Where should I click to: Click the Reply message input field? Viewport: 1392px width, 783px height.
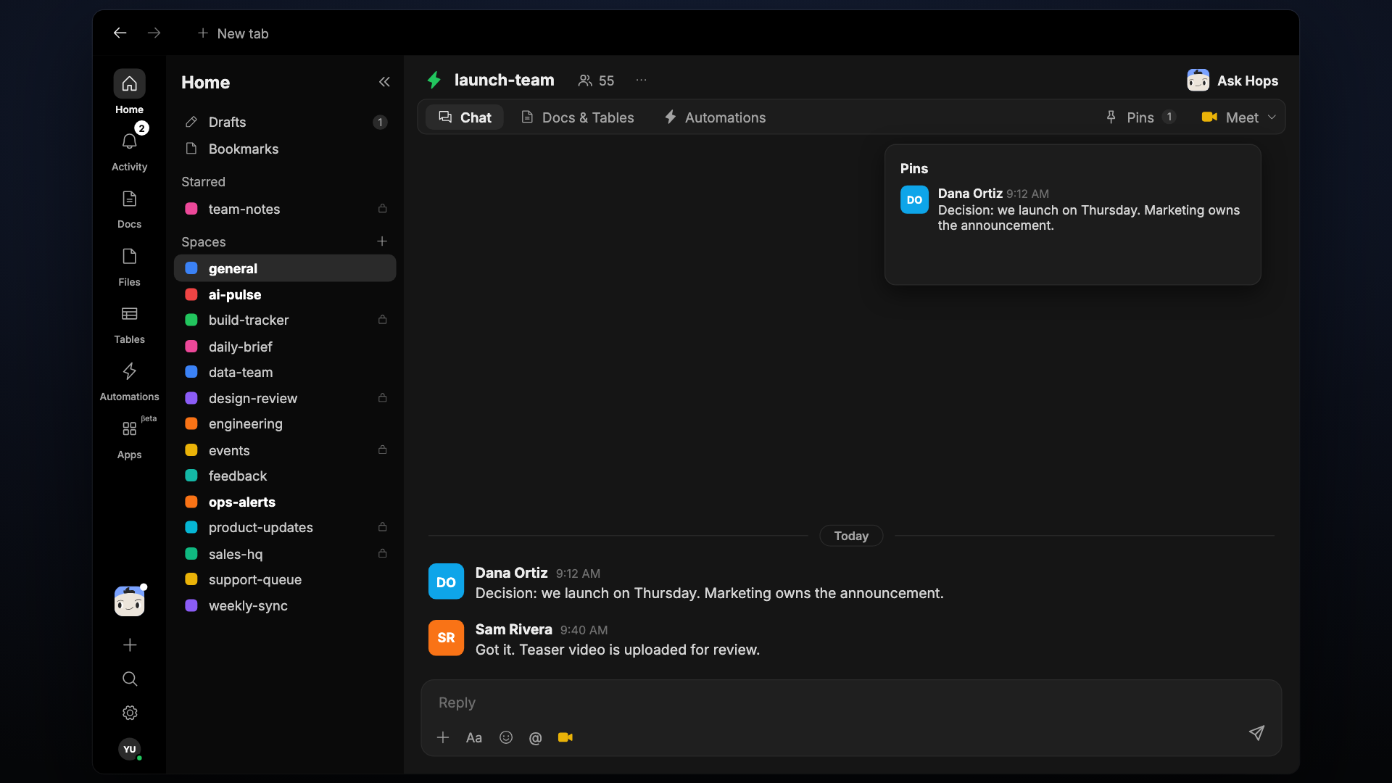click(851, 703)
